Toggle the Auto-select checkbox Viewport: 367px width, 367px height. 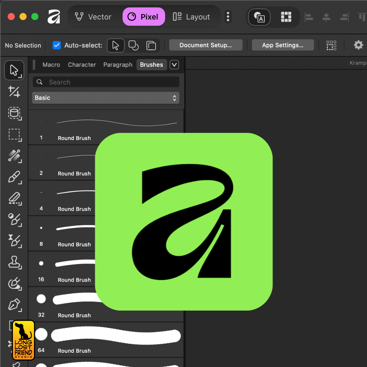coord(57,45)
